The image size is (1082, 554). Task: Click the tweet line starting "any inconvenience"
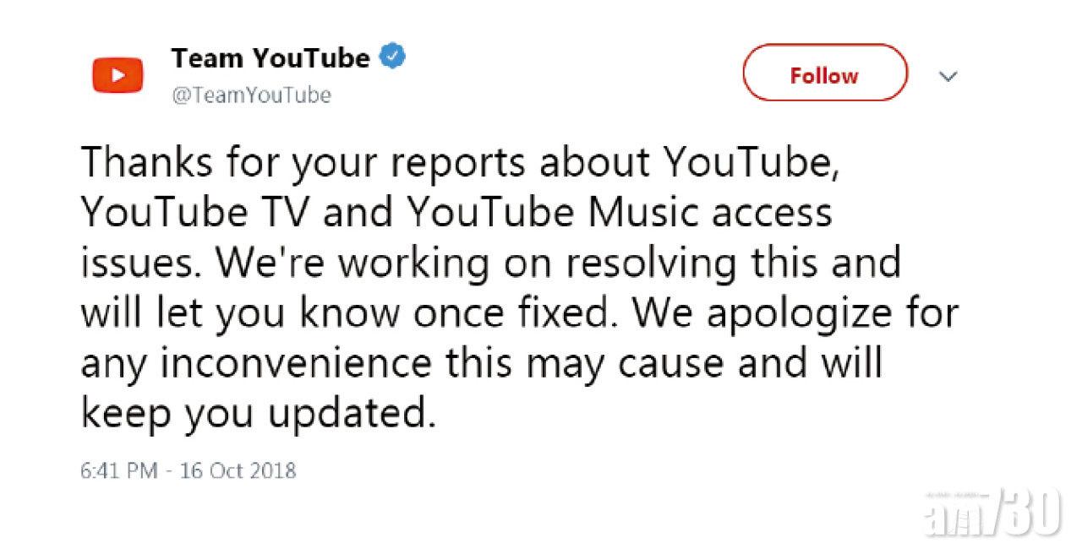tap(482, 366)
